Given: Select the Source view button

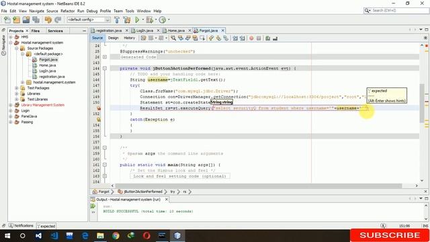Looking at the screenshot, I should pyautogui.click(x=97, y=38).
